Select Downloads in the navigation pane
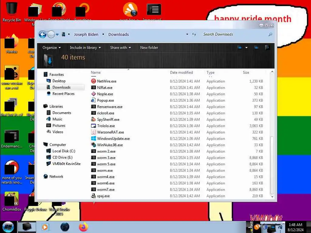Viewport: 311px width, 233px height. pos(61,87)
